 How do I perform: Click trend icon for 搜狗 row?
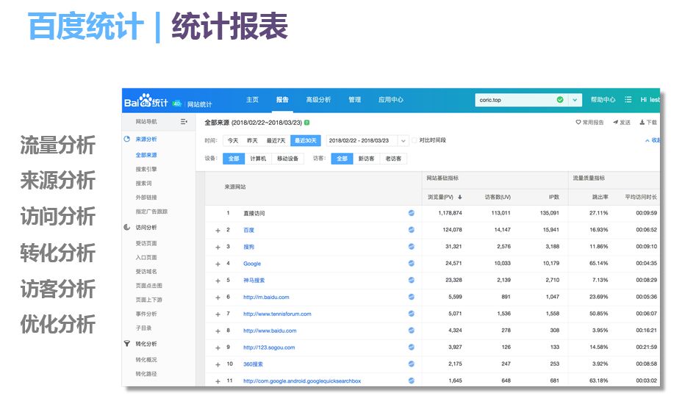pos(411,247)
